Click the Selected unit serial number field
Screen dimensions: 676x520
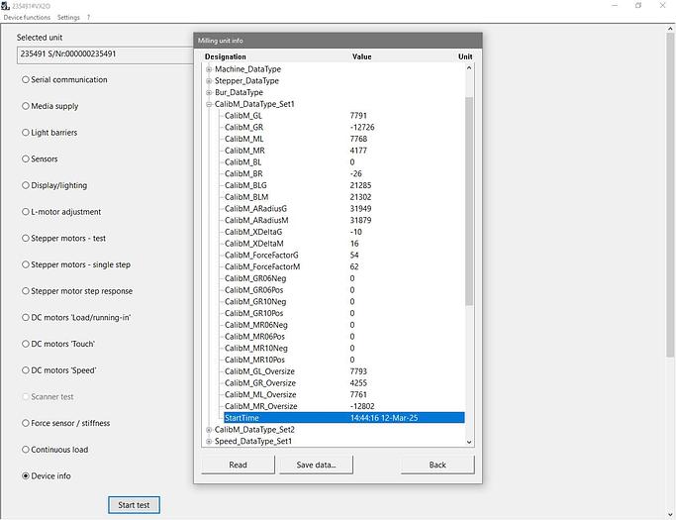(x=104, y=54)
